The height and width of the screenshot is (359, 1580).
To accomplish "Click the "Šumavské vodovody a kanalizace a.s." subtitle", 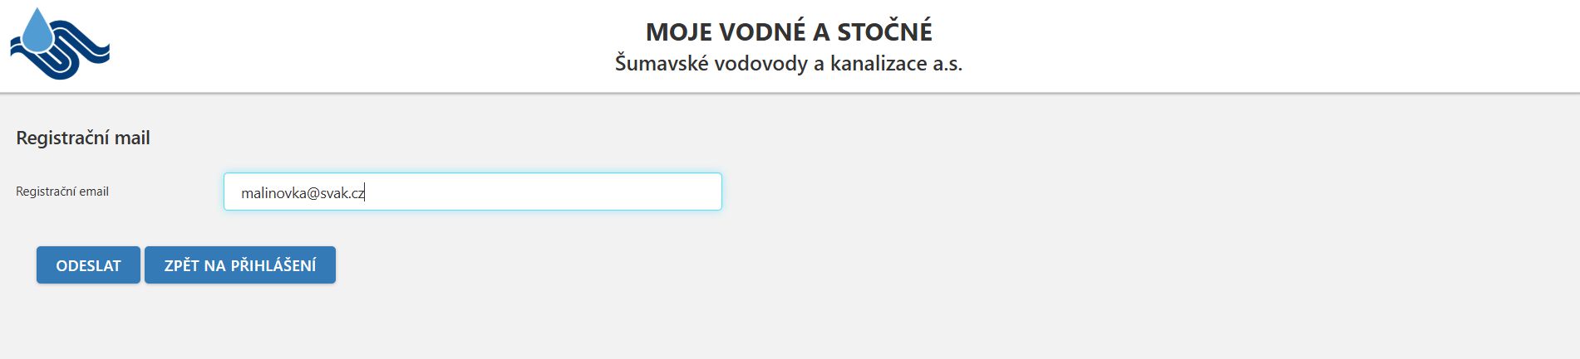I will coord(788,63).
